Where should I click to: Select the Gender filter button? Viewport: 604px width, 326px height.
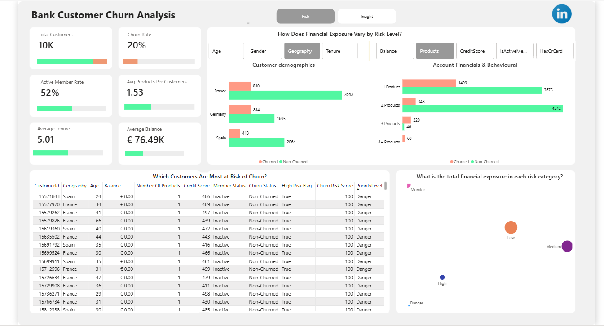(264, 51)
